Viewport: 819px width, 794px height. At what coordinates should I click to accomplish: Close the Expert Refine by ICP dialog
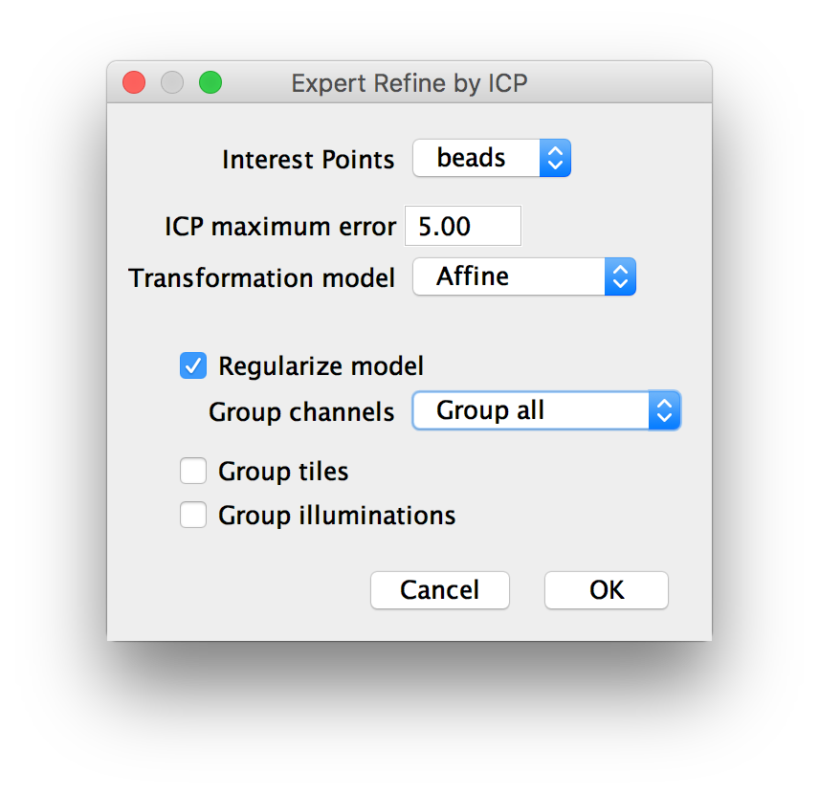click(x=134, y=82)
